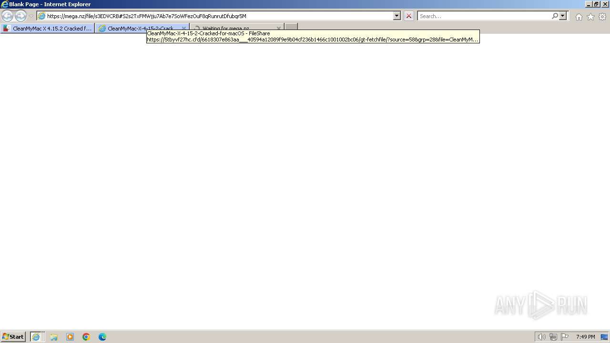
Task: Click inside the Search box
Action: (484, 16)
